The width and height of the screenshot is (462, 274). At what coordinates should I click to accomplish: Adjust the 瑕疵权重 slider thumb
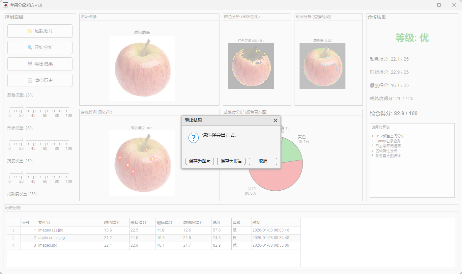click(x=24, y=173)
